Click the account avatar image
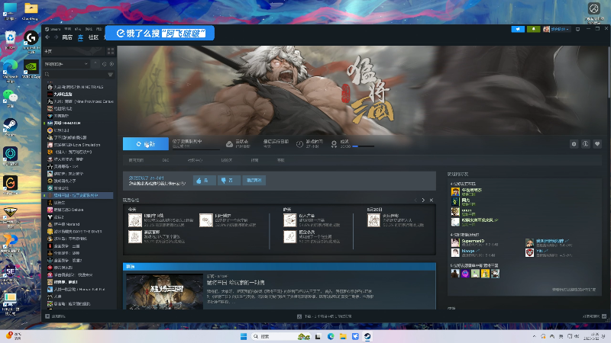611x343 pixels. 546,29
